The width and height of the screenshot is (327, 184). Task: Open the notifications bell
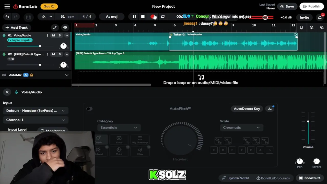click(320, 17)
